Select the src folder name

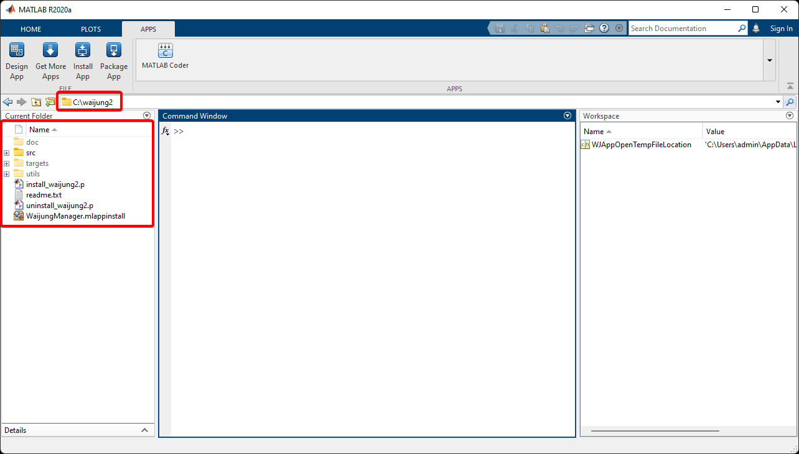click(30, 153)
